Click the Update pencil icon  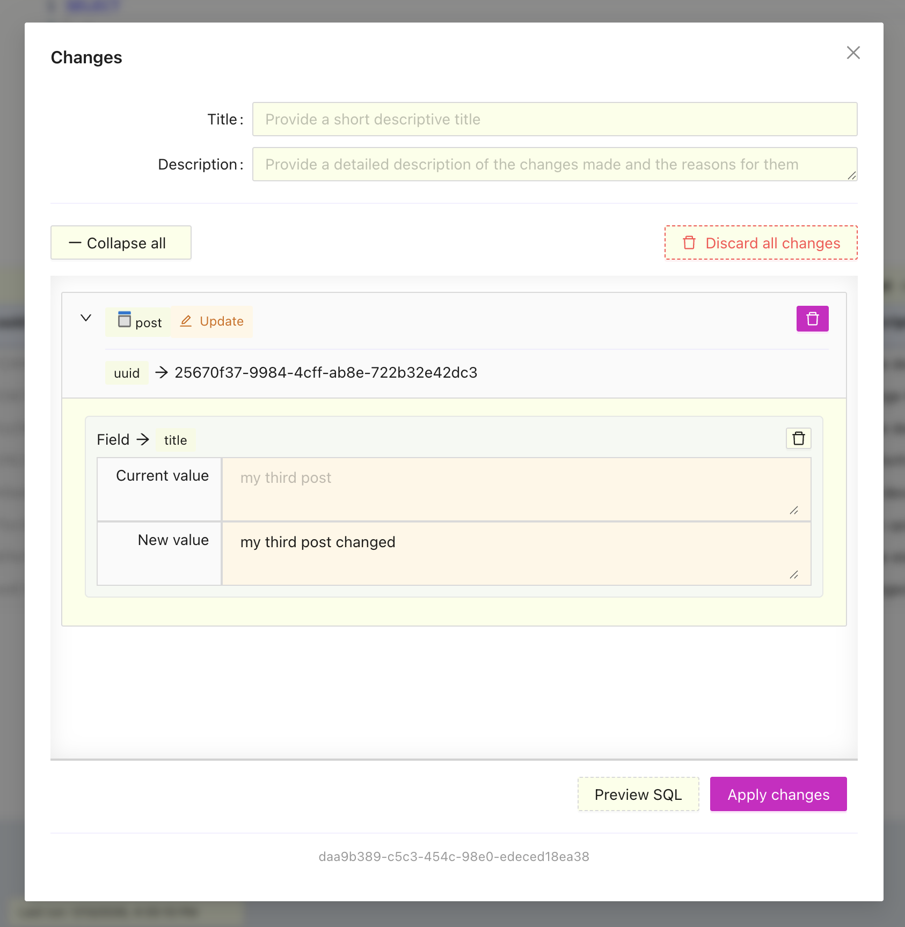pyautogui.click(x=186, y=321)
